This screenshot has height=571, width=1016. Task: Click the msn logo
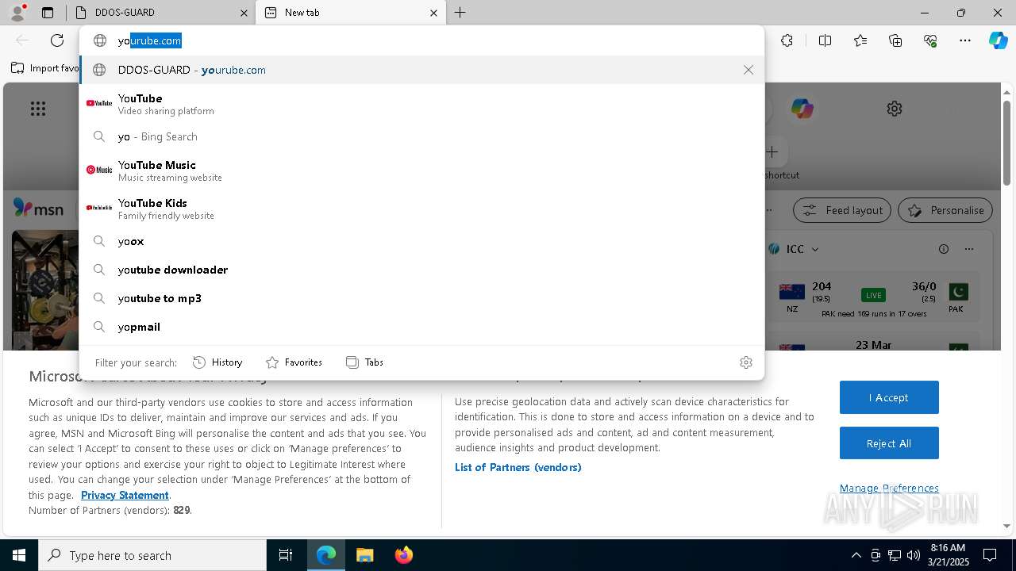click(38, 209)
